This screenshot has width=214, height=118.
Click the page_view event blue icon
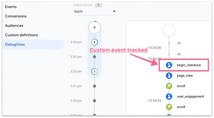[169, 76]
